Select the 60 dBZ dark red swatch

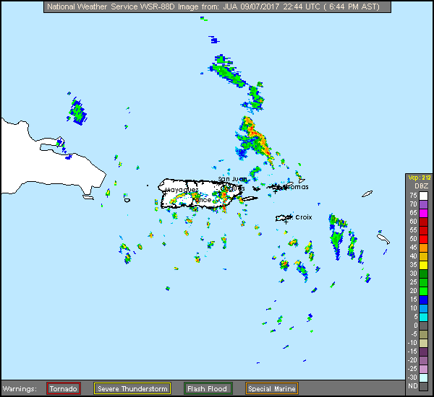click(x=423, y=222)
